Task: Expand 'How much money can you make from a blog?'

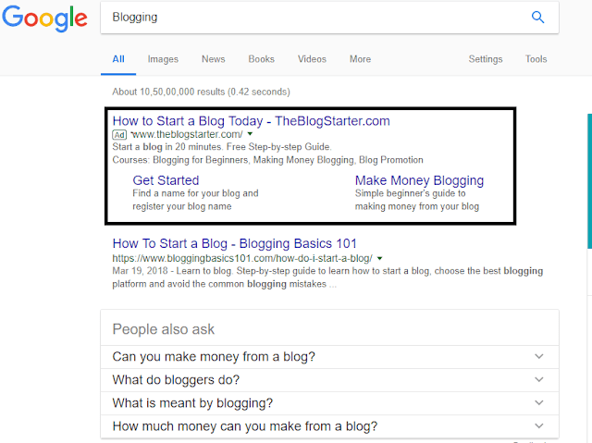Action: [x=329, y=426]
